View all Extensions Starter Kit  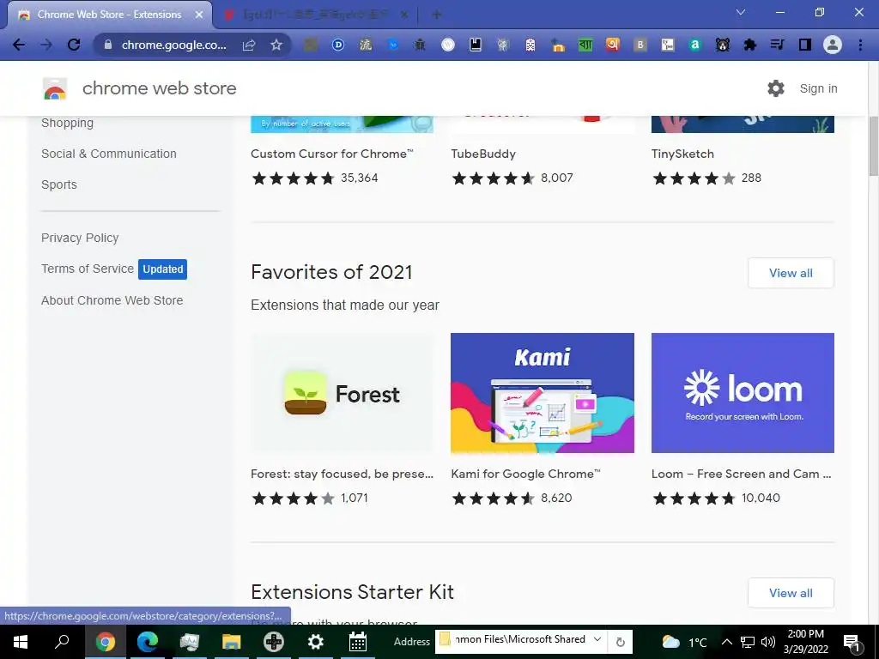pos(791,593)
